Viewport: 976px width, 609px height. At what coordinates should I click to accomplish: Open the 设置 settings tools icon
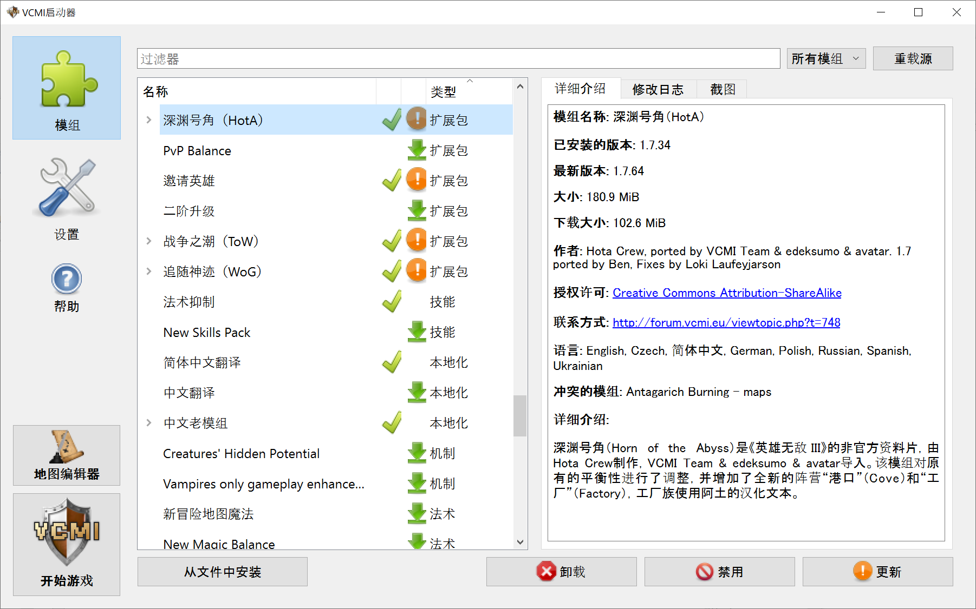[67, 199]
